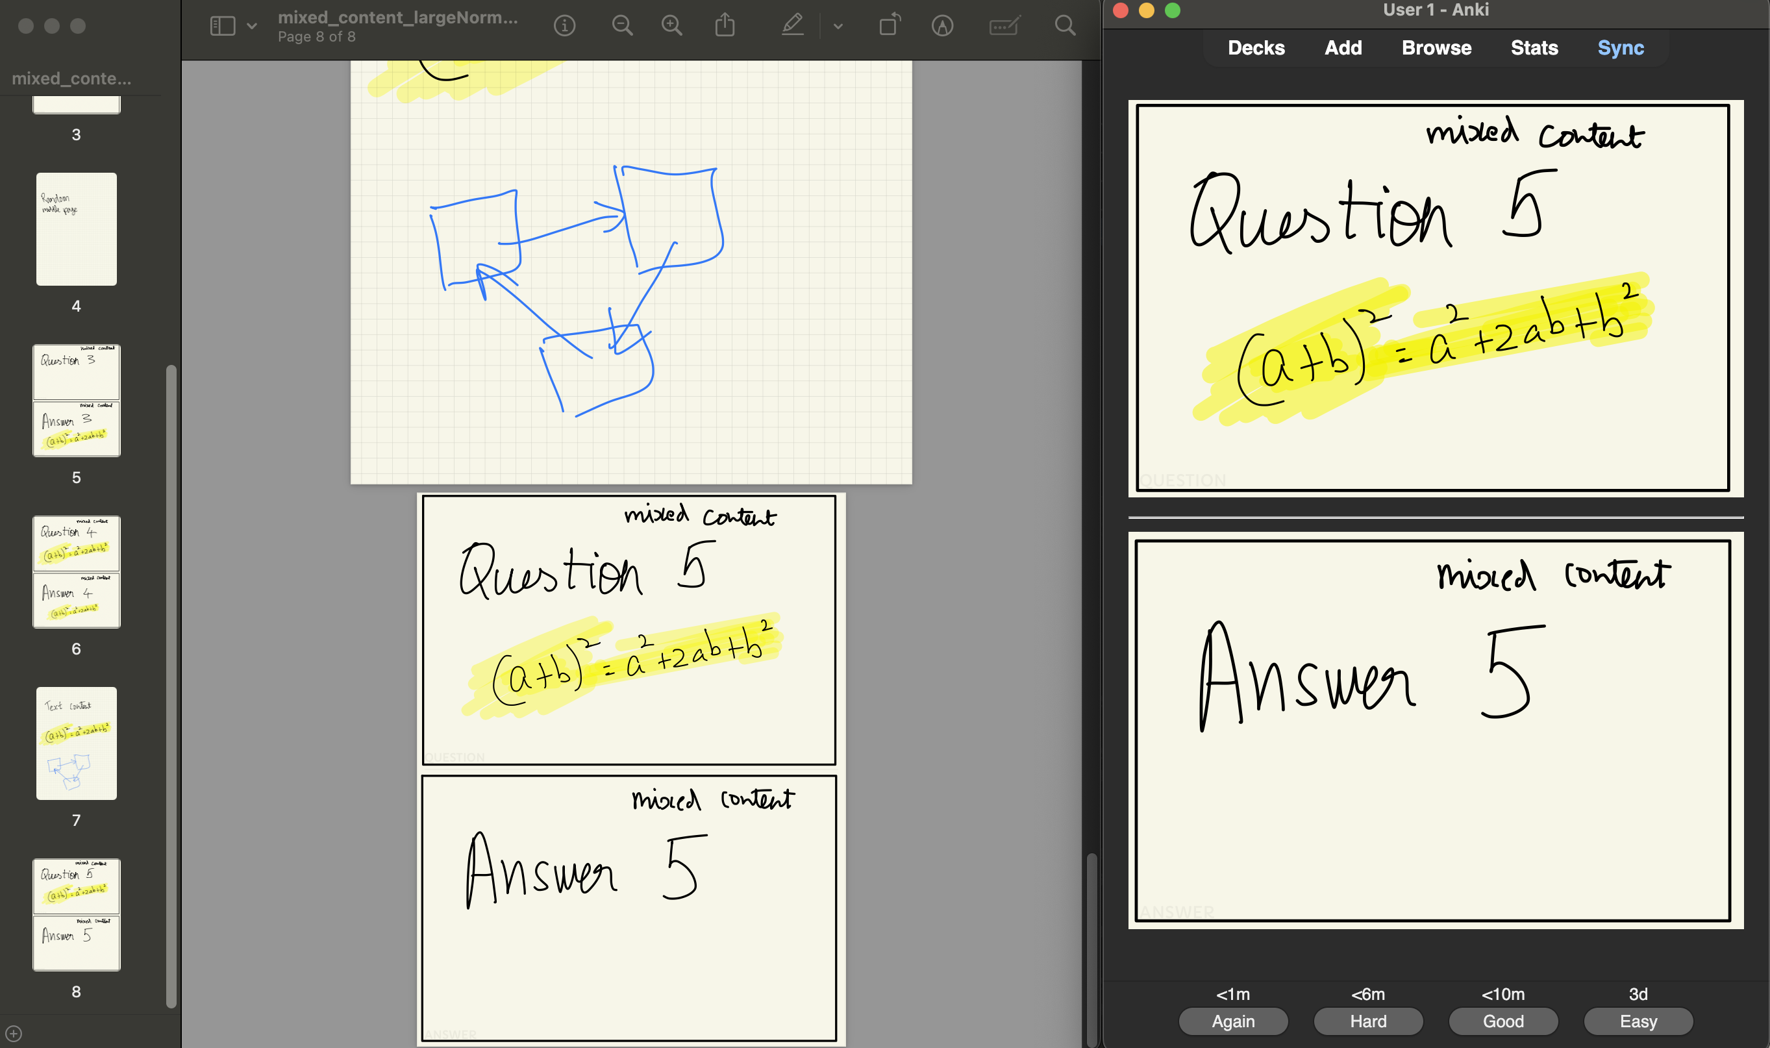The width and height of the screenshot is (1770, 1048).
Task: Toggle the Preview sidebar view button
Action: pyautogui.click(x=223, y=26)
